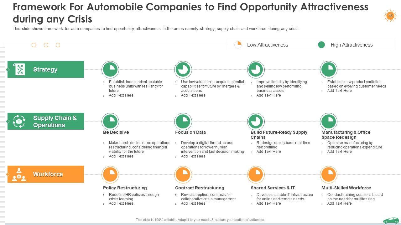The width and height of the screenshot is (401, 225).
Task: Click the High Attractiveness green legend circle
Action: (x=321, y=45)
